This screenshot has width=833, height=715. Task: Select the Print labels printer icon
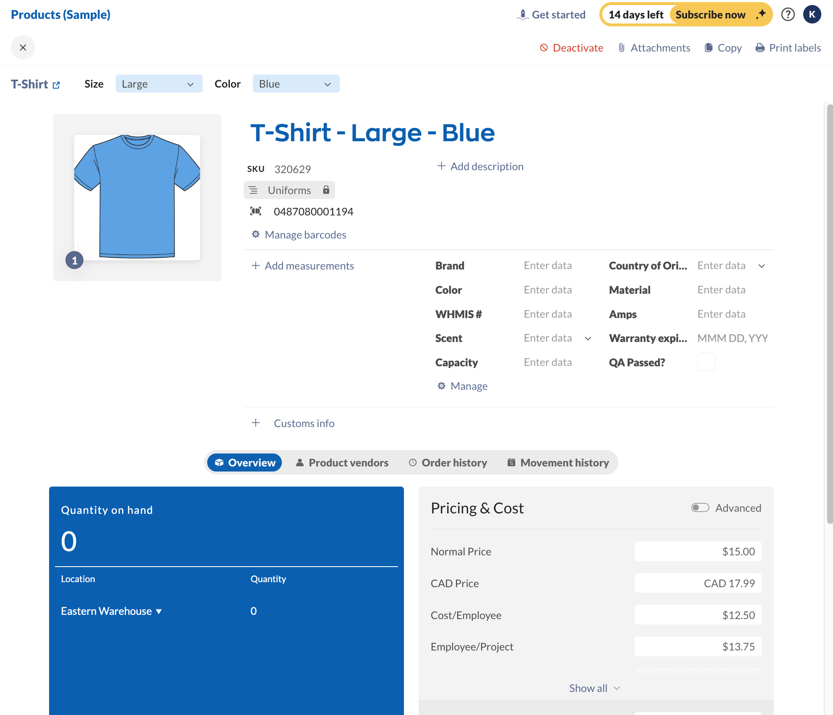point(760,47)
